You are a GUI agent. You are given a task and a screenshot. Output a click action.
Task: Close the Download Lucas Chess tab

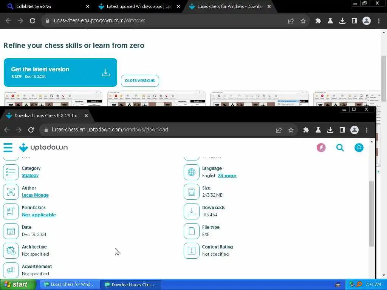coord(86,116)
